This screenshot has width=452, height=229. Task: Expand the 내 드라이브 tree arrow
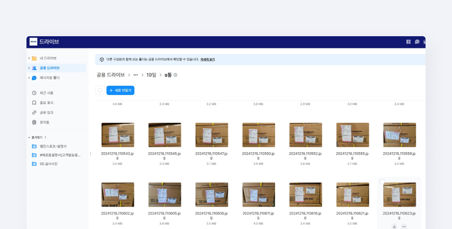[x=29, y=58]
